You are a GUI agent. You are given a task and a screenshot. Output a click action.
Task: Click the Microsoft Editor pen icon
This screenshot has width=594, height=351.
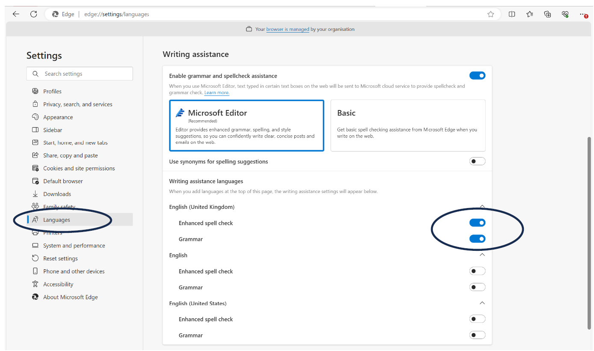point(180,112)
